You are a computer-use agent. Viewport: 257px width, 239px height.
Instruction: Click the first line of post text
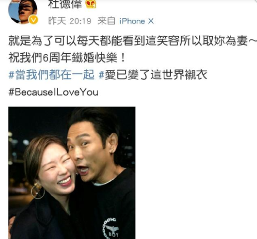click(132, 40)
